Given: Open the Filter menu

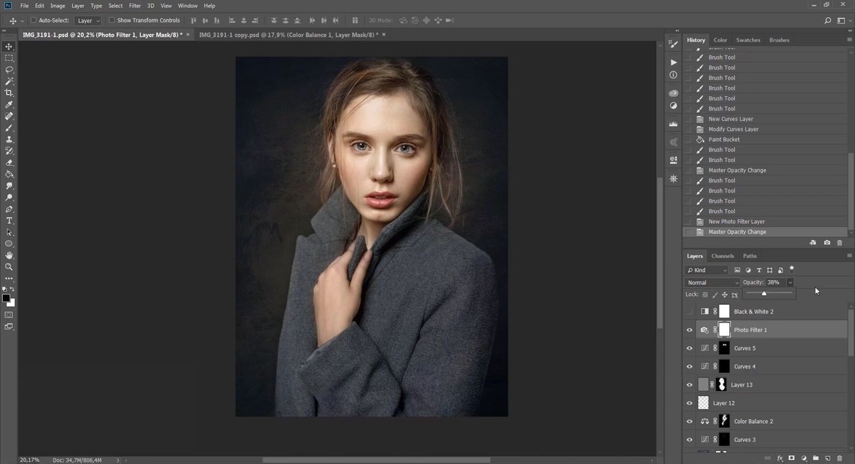Looking at the screenshot, I should pos(135,5).
